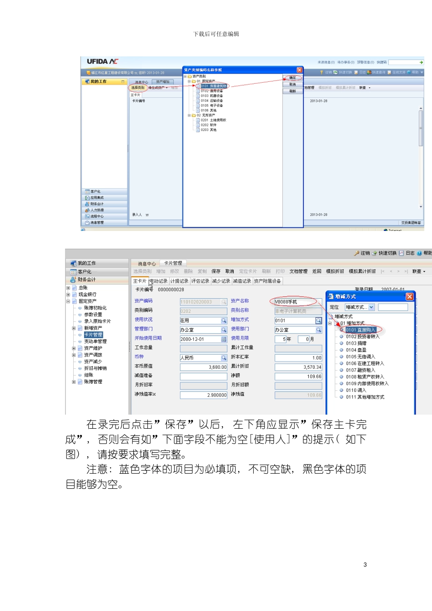Viewport: 432px width, 611px height.
Task: Click 文档管理 in 卡片管理 toolbar
Action: [x=298, y=271]
